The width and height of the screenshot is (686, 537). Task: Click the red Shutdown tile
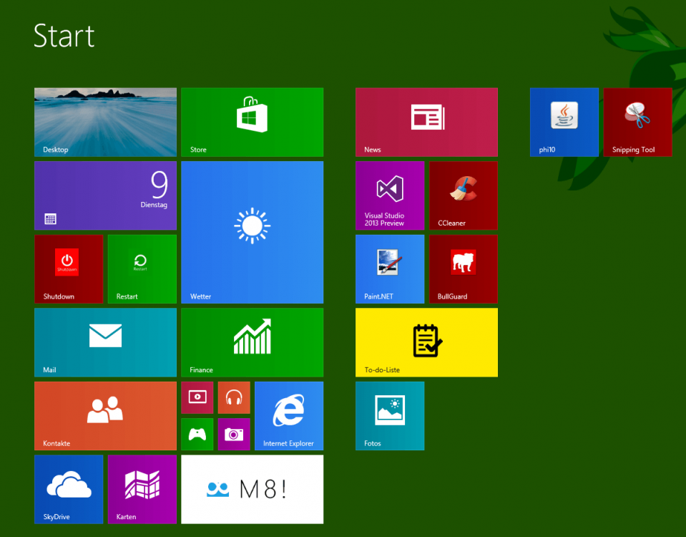point(68,268)
